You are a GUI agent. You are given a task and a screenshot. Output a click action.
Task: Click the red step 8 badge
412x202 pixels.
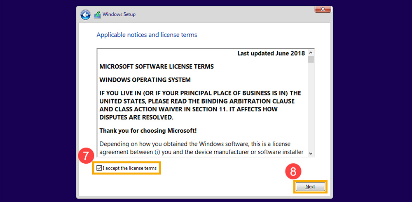pos(293,172)
